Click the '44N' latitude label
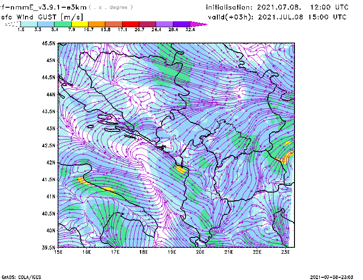This screenshot has height=280, width=363. 51,94
